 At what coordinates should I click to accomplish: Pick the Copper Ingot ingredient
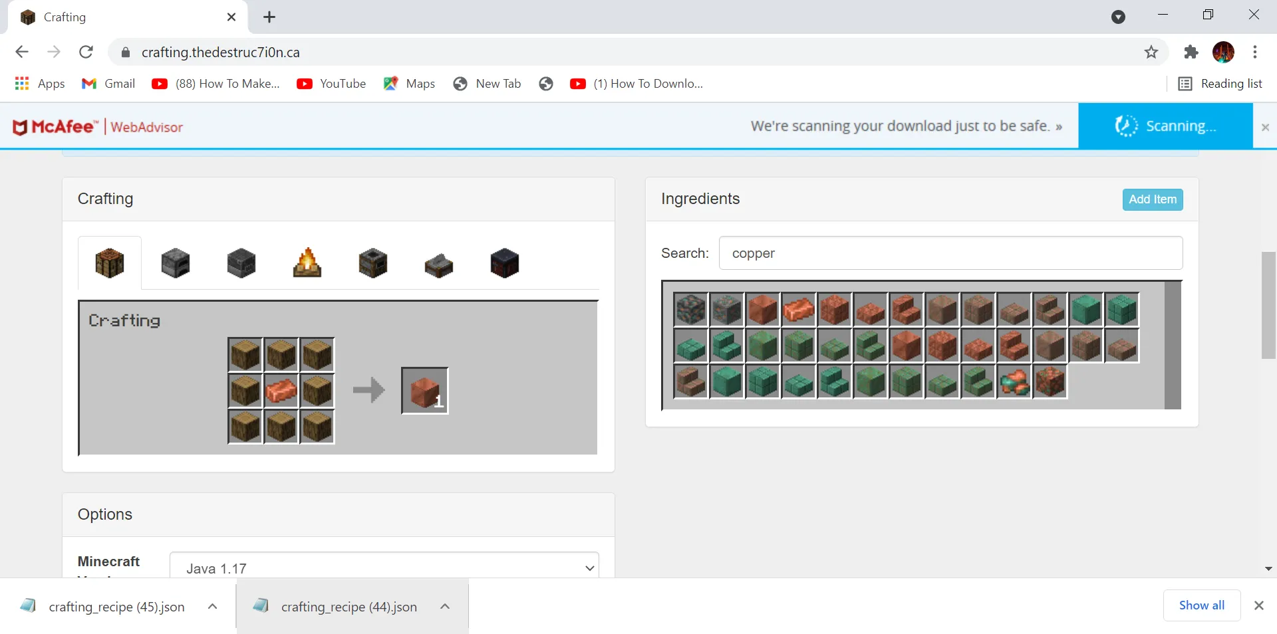point(799,310)
